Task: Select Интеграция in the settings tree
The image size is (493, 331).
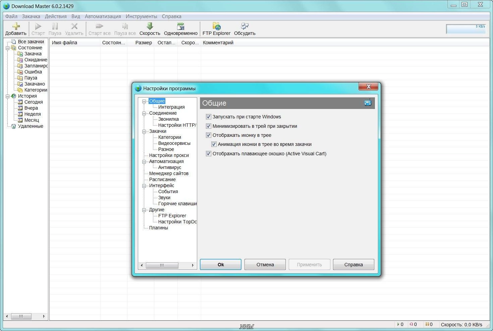Action: 171,107
